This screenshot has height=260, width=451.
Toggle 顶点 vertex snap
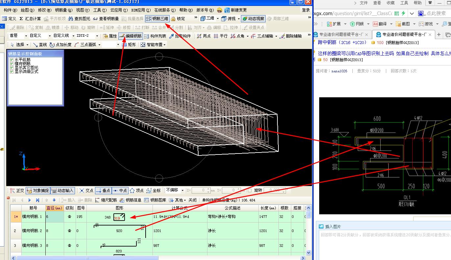(x=137, y=190)
